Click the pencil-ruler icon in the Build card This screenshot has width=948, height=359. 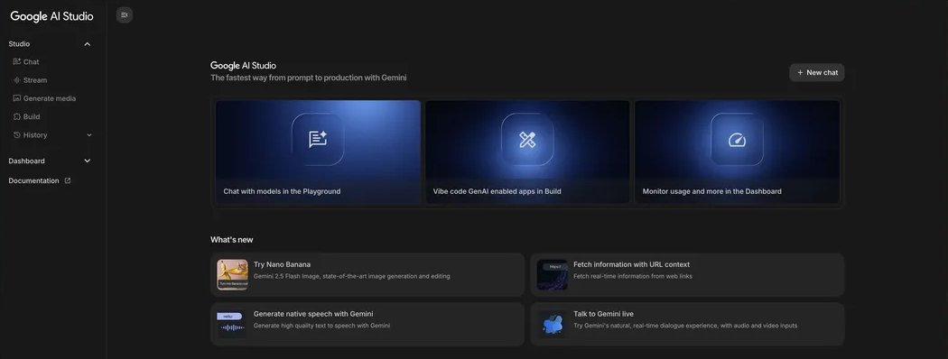527,140
